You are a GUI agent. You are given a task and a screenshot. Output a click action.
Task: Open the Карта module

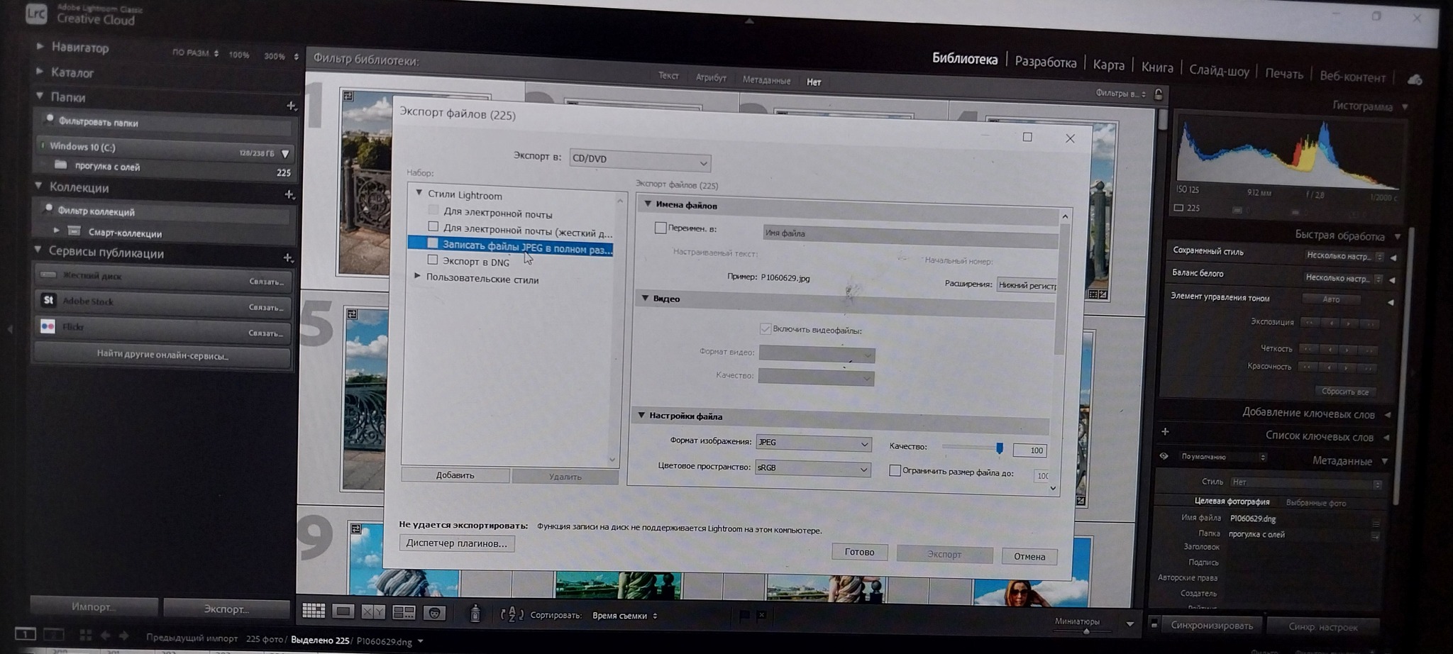tap(1108, 65)
